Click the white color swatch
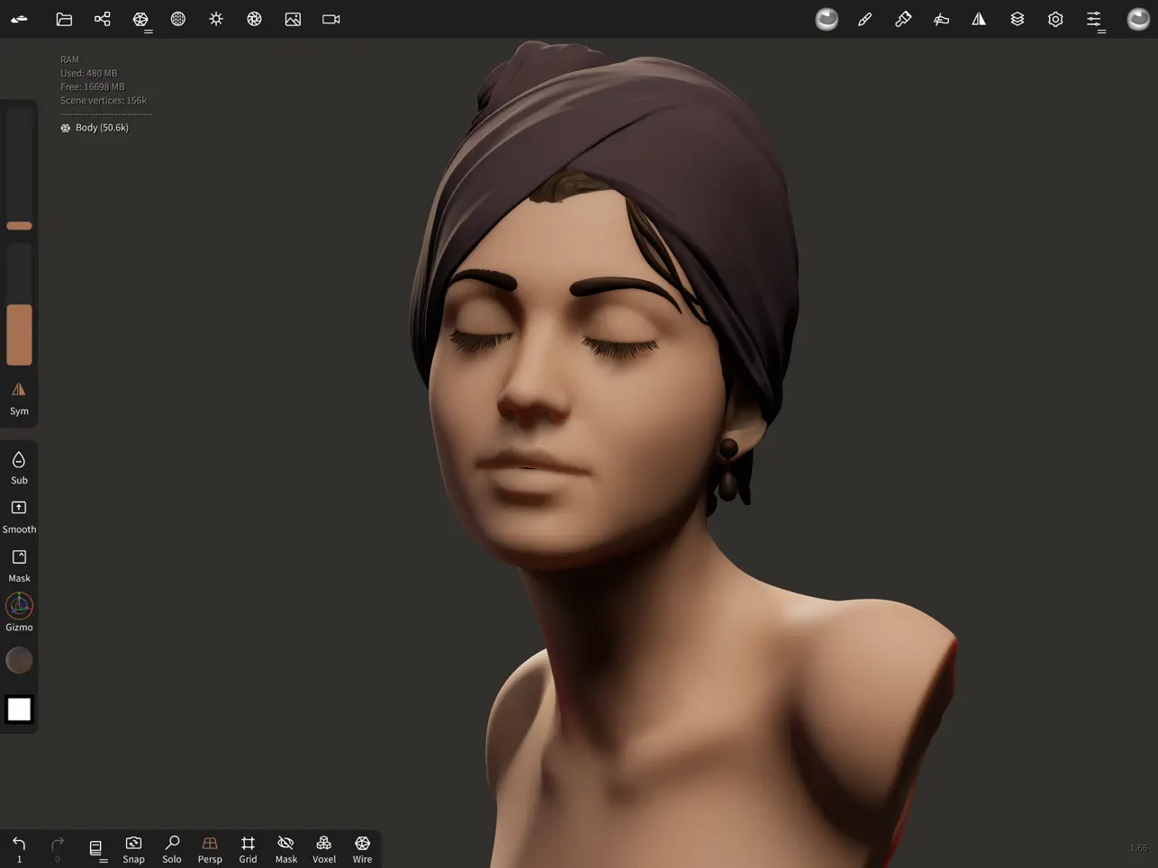Screen dimensions: 1158x868 [x=19, y=710]
